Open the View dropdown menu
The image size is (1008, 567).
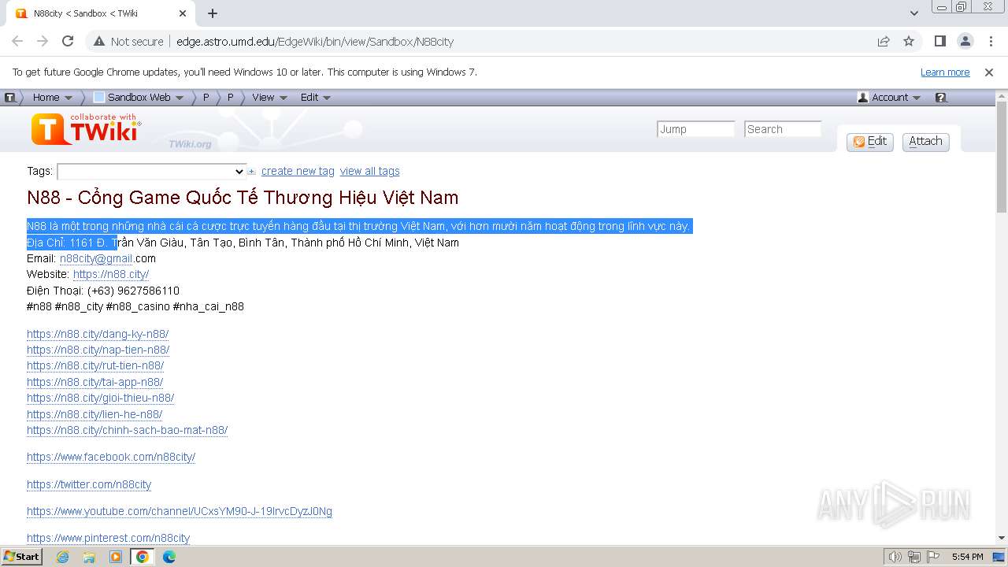click(269, 98)
